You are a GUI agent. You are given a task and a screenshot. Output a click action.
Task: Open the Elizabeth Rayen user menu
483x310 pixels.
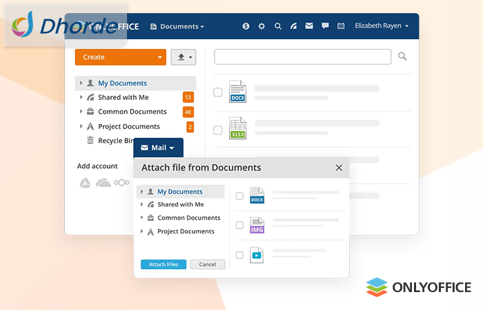point(381,26)
